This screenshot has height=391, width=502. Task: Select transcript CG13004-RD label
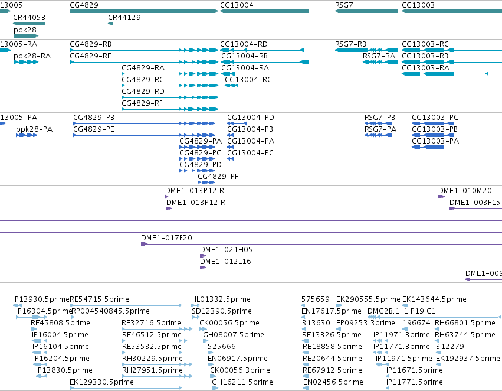[x=244, y=44]
